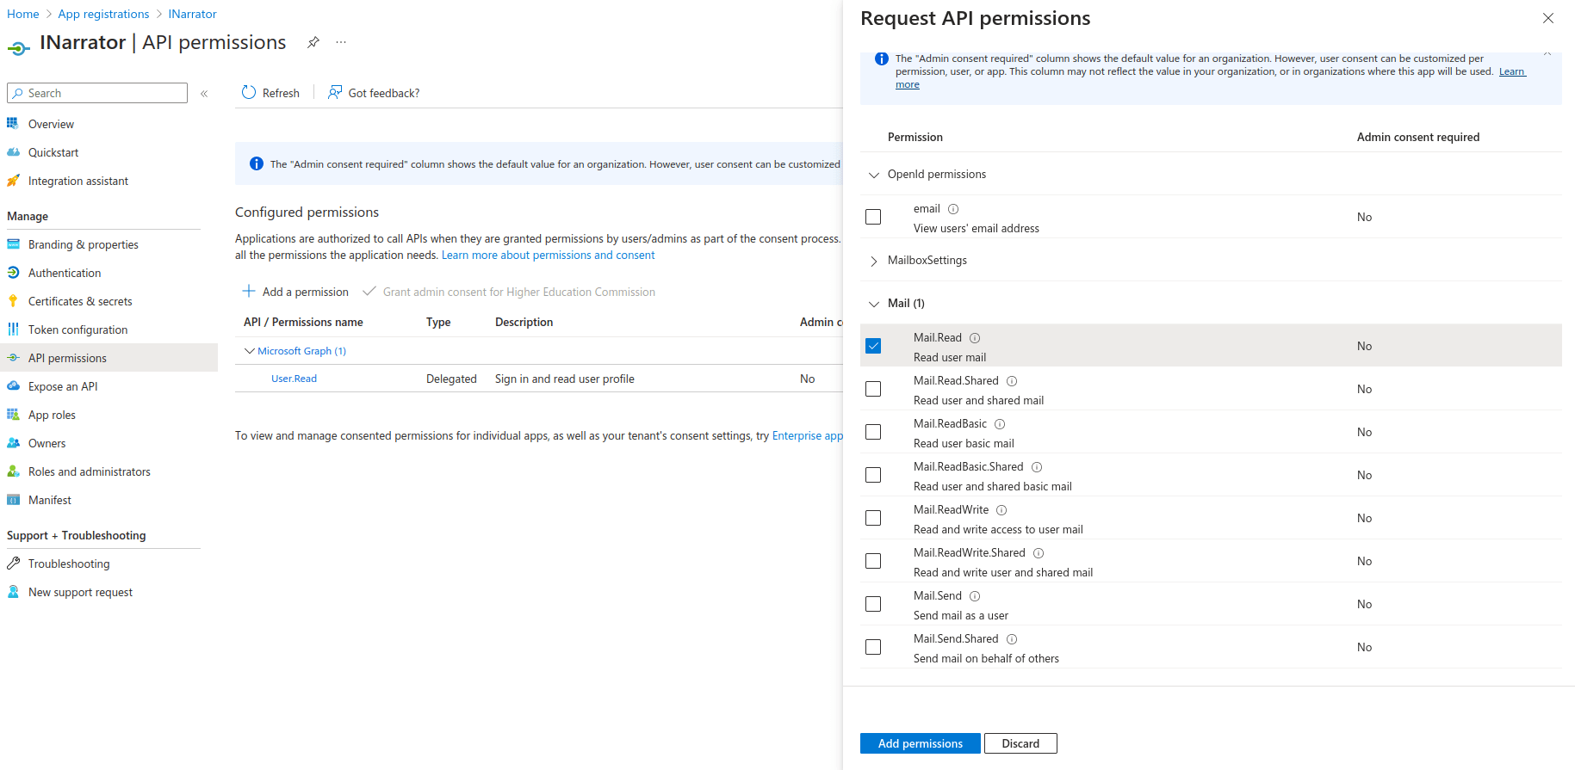Screen dimensions: 1575x770
Task: Check the Mail.Send.Shared permission checkbox
Action: [x=873, y=647]
